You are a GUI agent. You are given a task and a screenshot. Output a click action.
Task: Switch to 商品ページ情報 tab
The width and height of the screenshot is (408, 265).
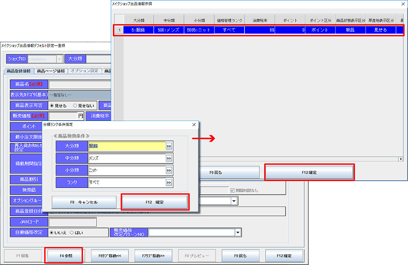pos(51,71)
